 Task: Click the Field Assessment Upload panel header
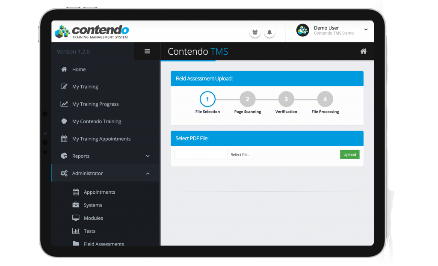pyautogui.click(x=267, y=79)
